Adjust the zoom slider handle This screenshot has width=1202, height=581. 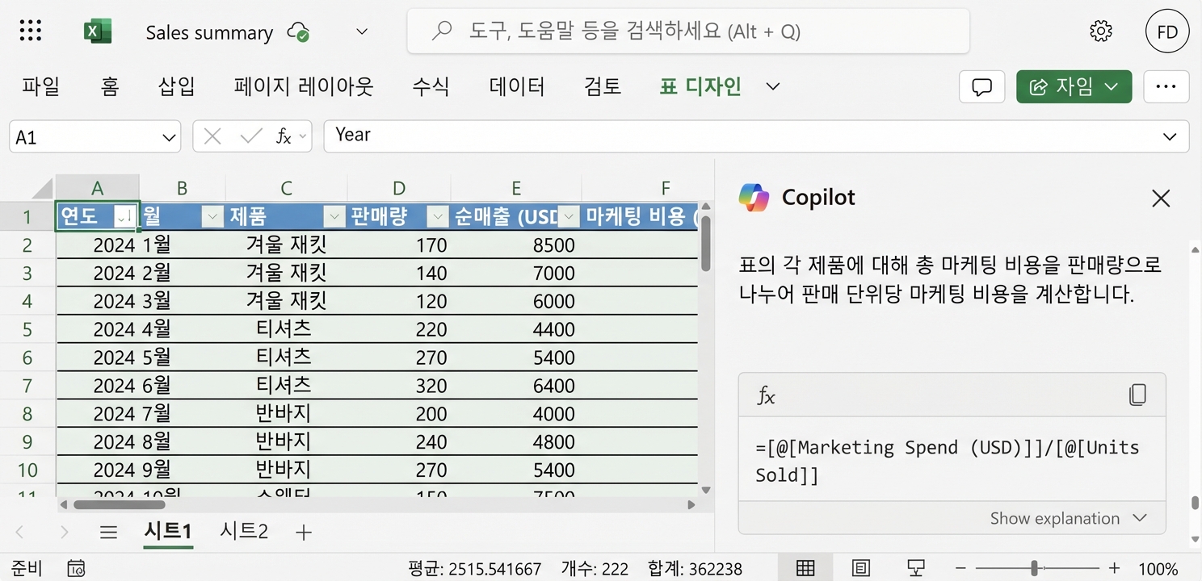pyautogui.click(x=1034, y=568)
